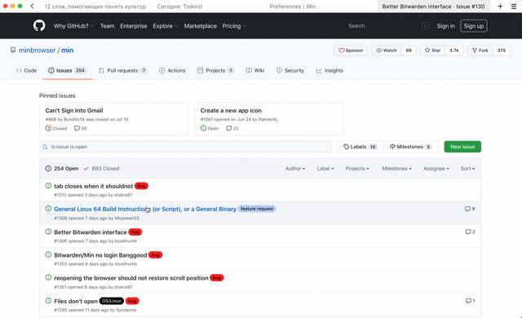Viewport: 522px width, 318px height.
Task: Open the minbrowser owner link
Action: point(38,51)
